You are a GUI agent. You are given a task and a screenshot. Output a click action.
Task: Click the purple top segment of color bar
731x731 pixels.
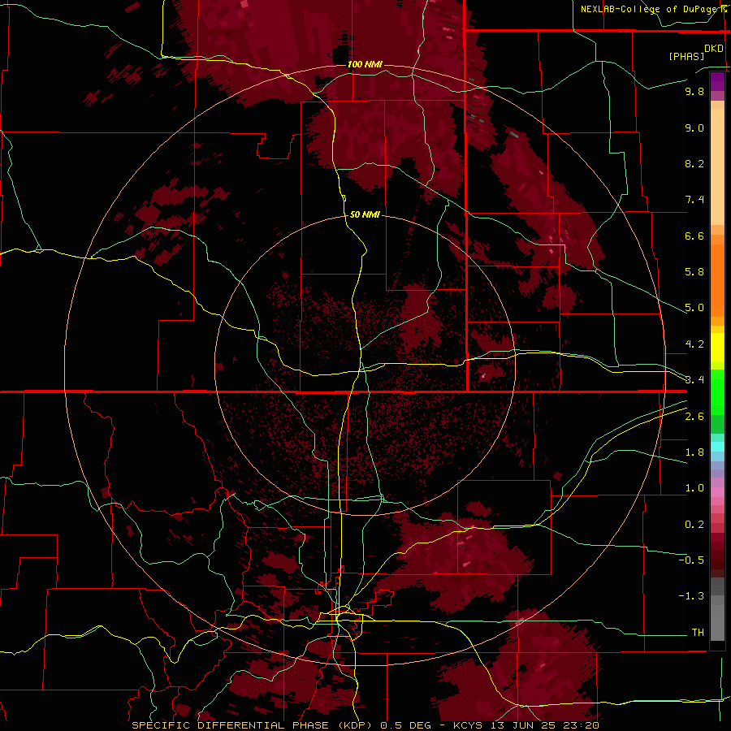pos(717,81)
